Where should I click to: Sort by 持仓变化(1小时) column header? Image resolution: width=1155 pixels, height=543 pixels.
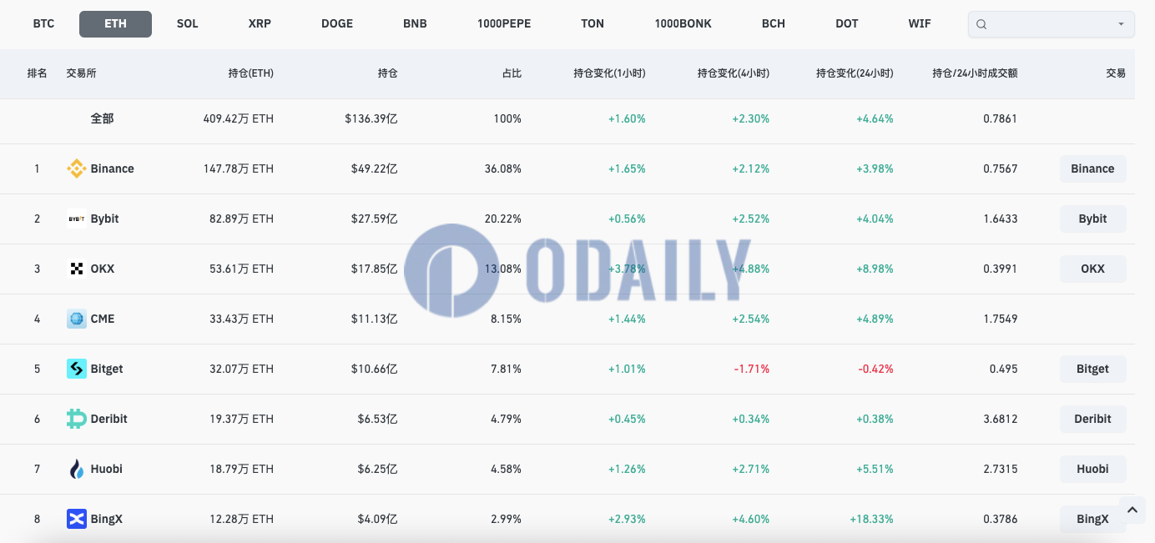609,73
